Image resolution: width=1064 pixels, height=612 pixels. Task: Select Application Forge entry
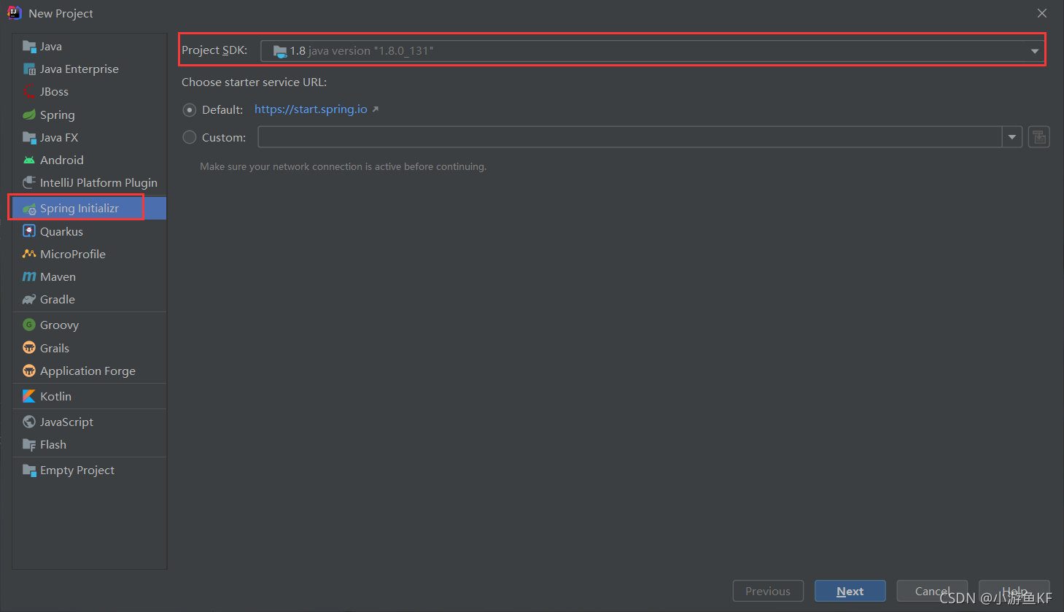(90, 371)
